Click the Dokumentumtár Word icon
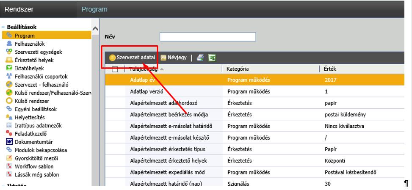Viewport: 412px width, 190px height. click(x=9, y=142)
